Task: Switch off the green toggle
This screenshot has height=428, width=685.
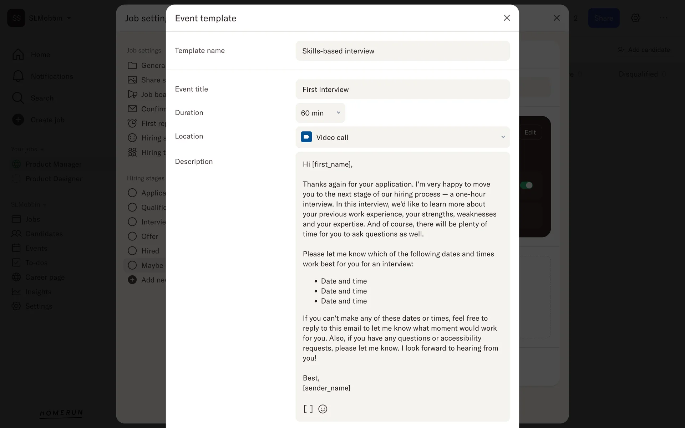Action: 526,185
